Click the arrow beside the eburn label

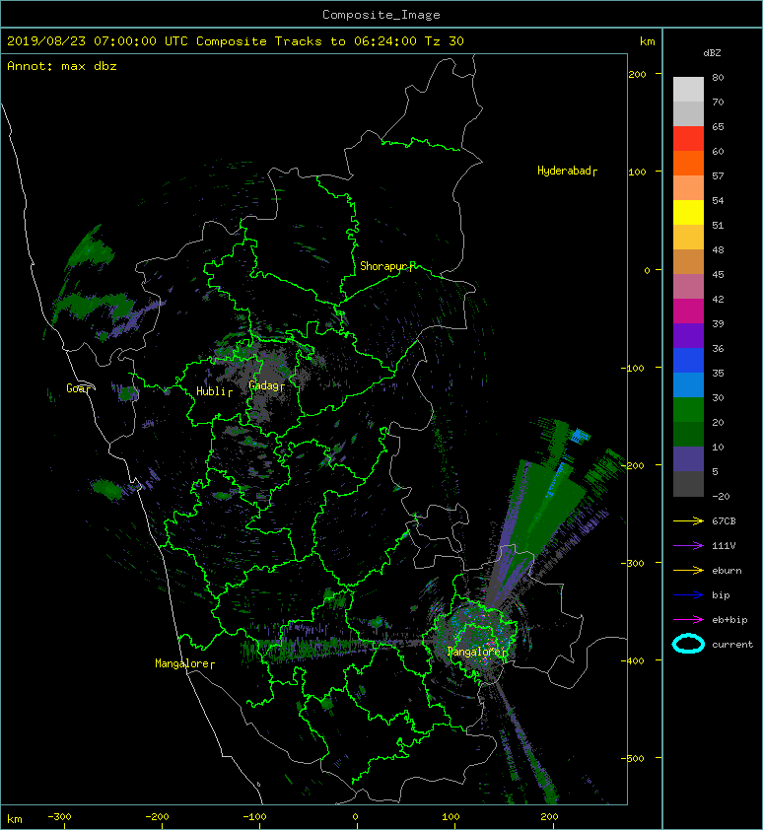pyautogui.click(x=688, y=571)
